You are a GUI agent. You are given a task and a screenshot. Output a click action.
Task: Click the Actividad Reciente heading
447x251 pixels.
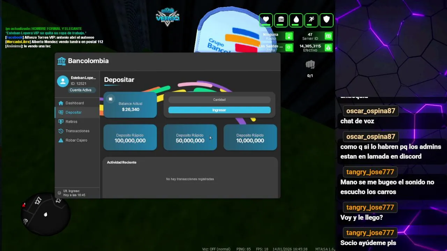click(x=122, y=162)
